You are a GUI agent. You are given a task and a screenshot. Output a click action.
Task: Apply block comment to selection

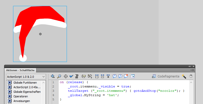pyautogui.click(x=115, y=76)
